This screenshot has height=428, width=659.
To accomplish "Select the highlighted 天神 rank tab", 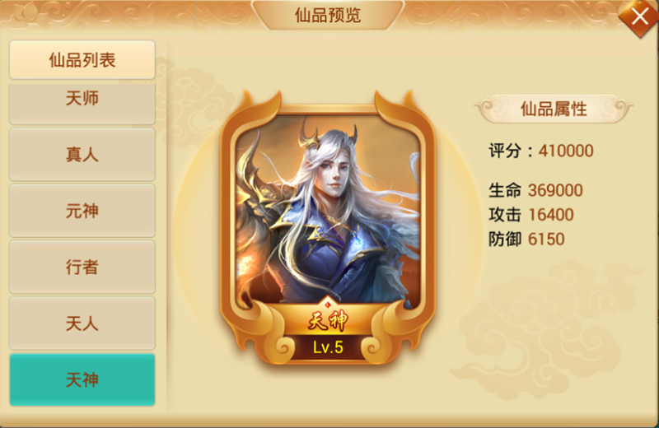I will [82, 379].
